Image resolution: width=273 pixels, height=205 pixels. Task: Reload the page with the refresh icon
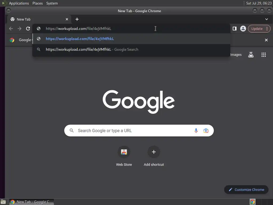pyautogui.click(x=28, y=29)
